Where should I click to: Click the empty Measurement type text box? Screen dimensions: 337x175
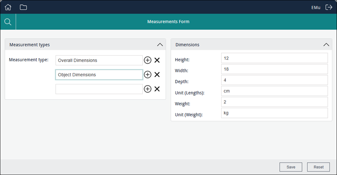point(99,89)
